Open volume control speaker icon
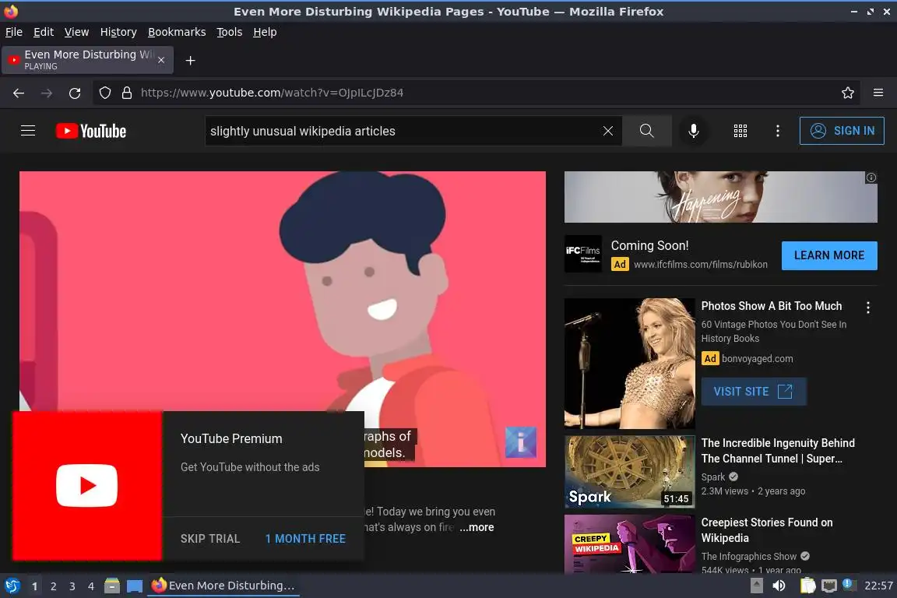 779,586
